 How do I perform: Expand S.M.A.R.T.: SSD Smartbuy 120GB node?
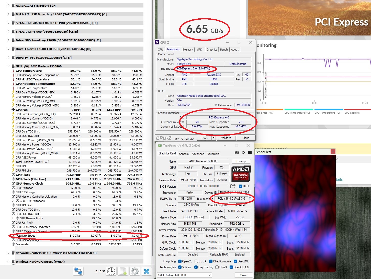point(8,14)
